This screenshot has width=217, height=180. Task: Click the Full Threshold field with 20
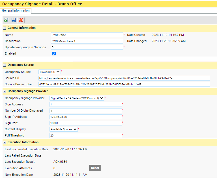(86, 135)
